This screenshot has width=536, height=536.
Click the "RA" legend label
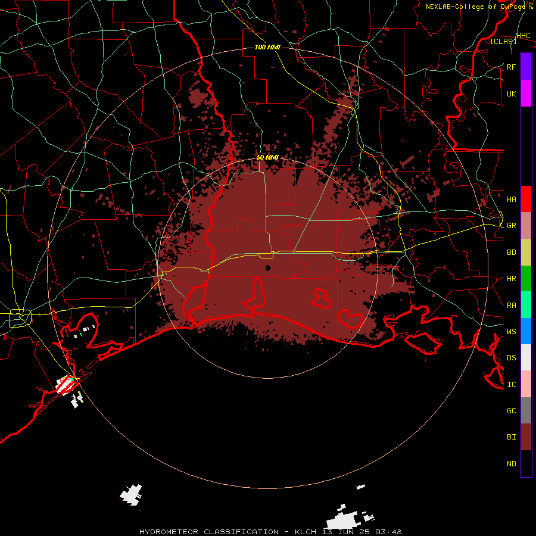(x=511, y=305)
